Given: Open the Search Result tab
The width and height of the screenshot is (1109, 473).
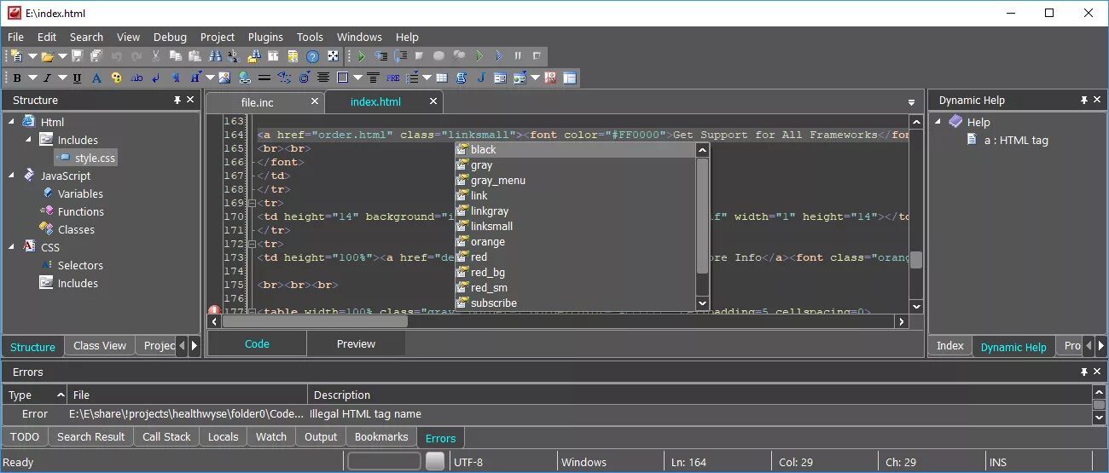Looking at the screenshot, I should [x=90, y=436].
